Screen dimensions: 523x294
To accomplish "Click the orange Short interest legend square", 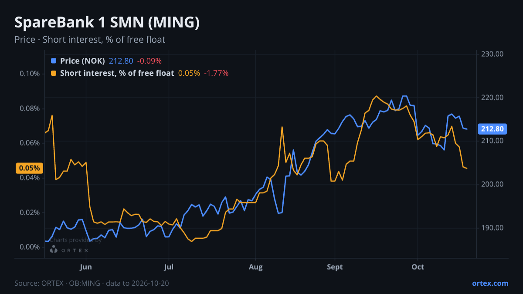I will click(54, 73).
